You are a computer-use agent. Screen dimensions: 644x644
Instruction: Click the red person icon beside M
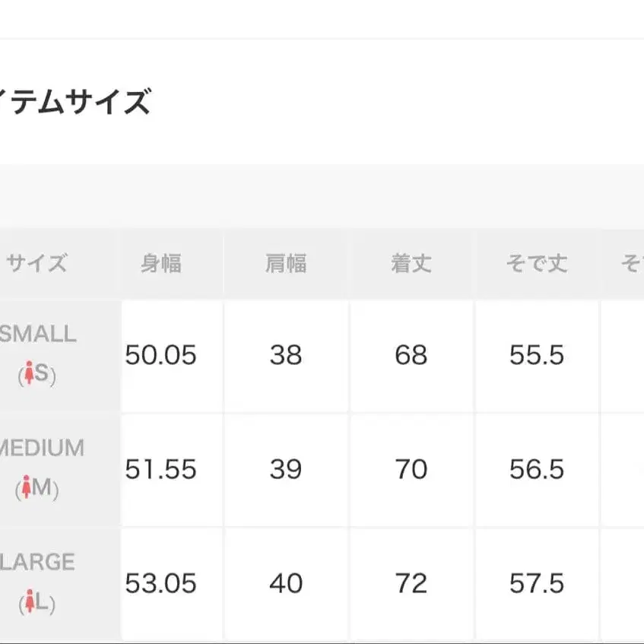pyautogui.click(x=26, y=488)
